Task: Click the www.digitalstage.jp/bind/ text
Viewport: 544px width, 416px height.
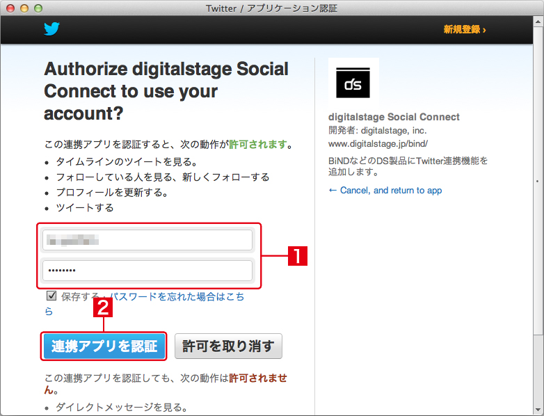Action: click(378, 143)
